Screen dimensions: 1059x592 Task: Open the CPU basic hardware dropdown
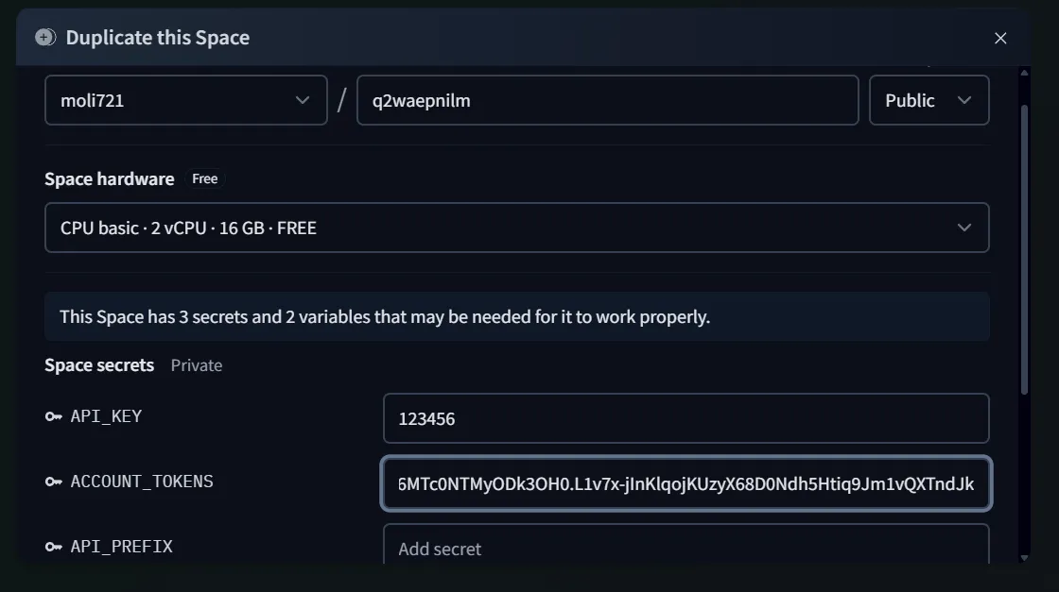[516, 228]
